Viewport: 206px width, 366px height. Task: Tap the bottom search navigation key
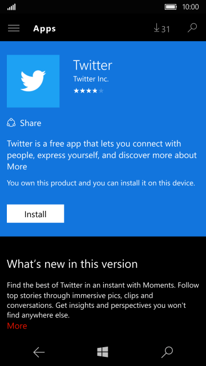click(167, 352)
